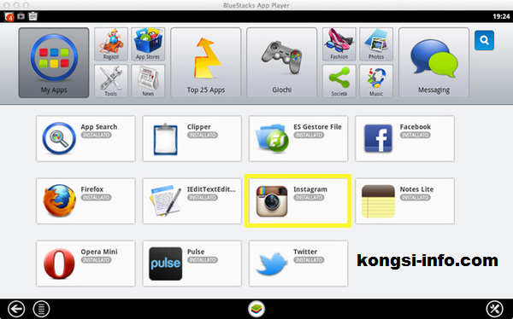Click the back arrow in bottom bar
Viewport: 513px width, 319px height.
(16, 309)
